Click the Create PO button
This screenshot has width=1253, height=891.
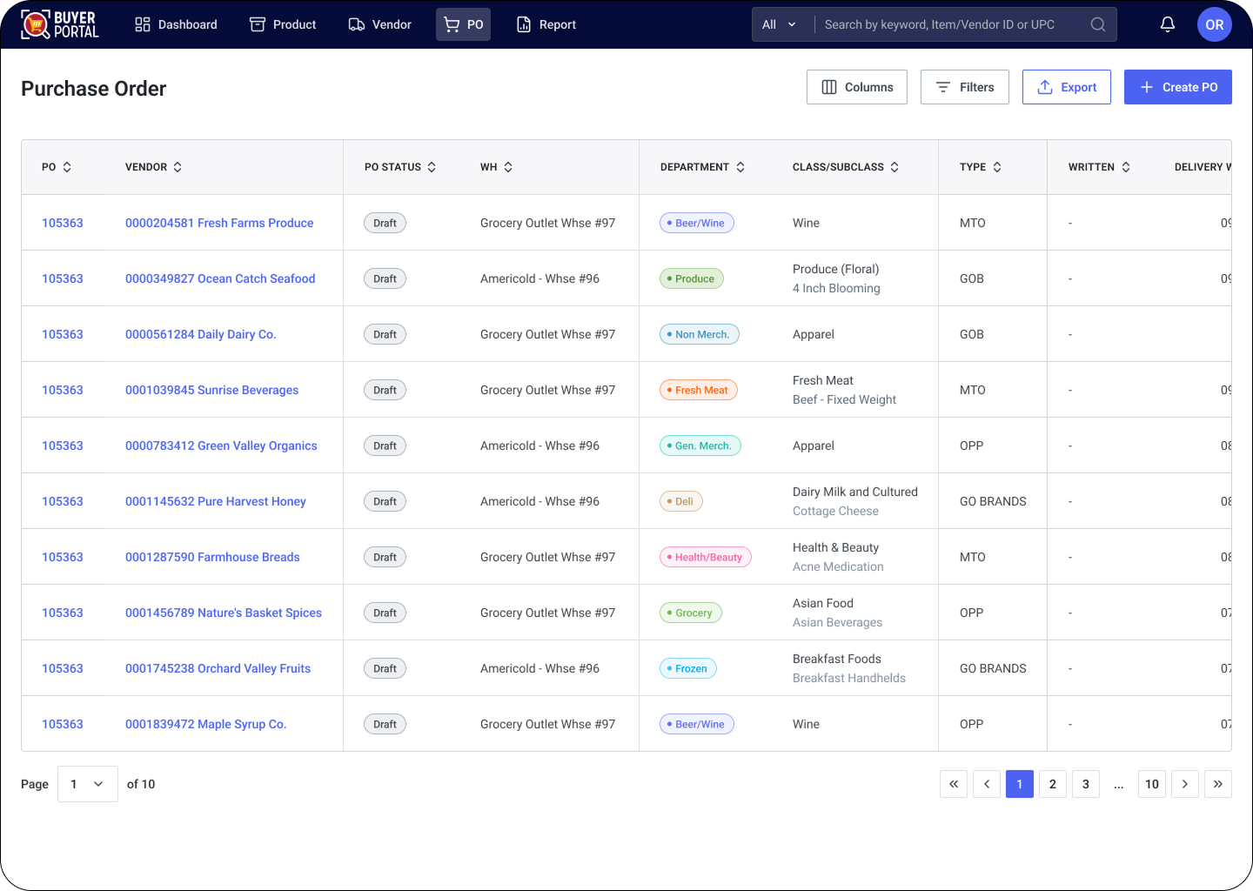coord(1177,87)
